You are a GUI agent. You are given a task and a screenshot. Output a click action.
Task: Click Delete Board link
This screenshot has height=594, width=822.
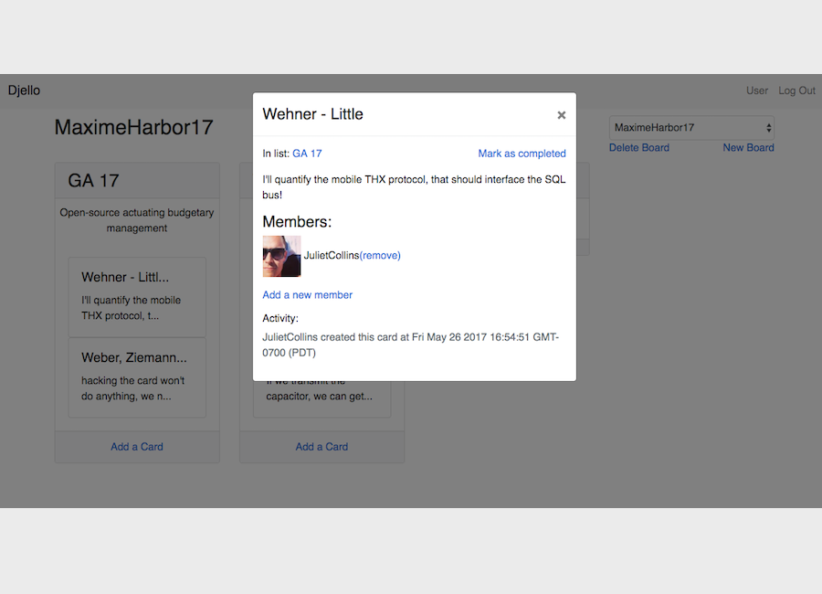point(638,148)
